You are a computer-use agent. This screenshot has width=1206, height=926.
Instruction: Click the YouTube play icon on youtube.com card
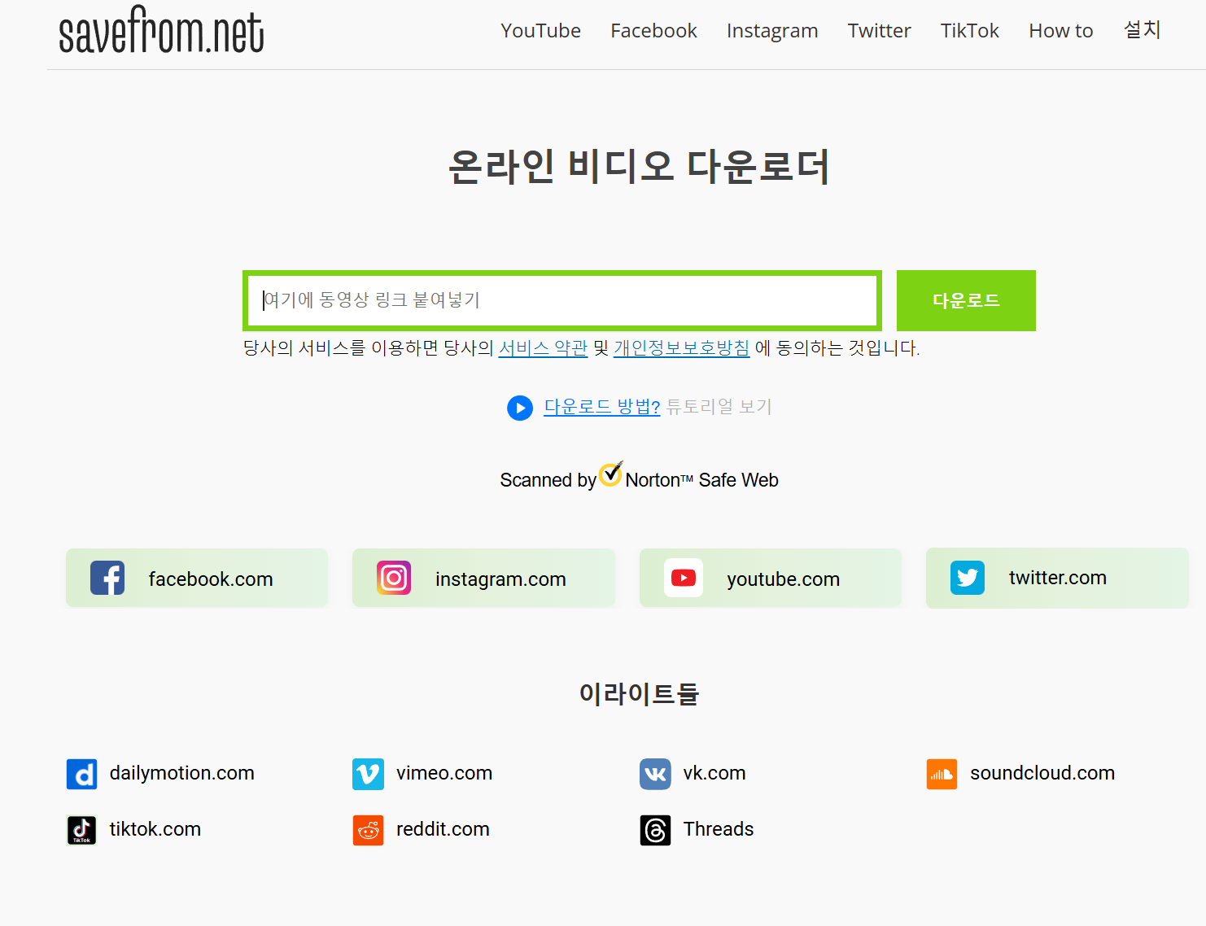tap(684, 578)
